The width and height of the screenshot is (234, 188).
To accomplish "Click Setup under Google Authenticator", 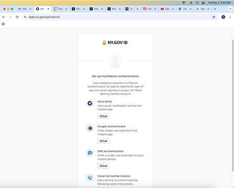I will pos(103,141).
